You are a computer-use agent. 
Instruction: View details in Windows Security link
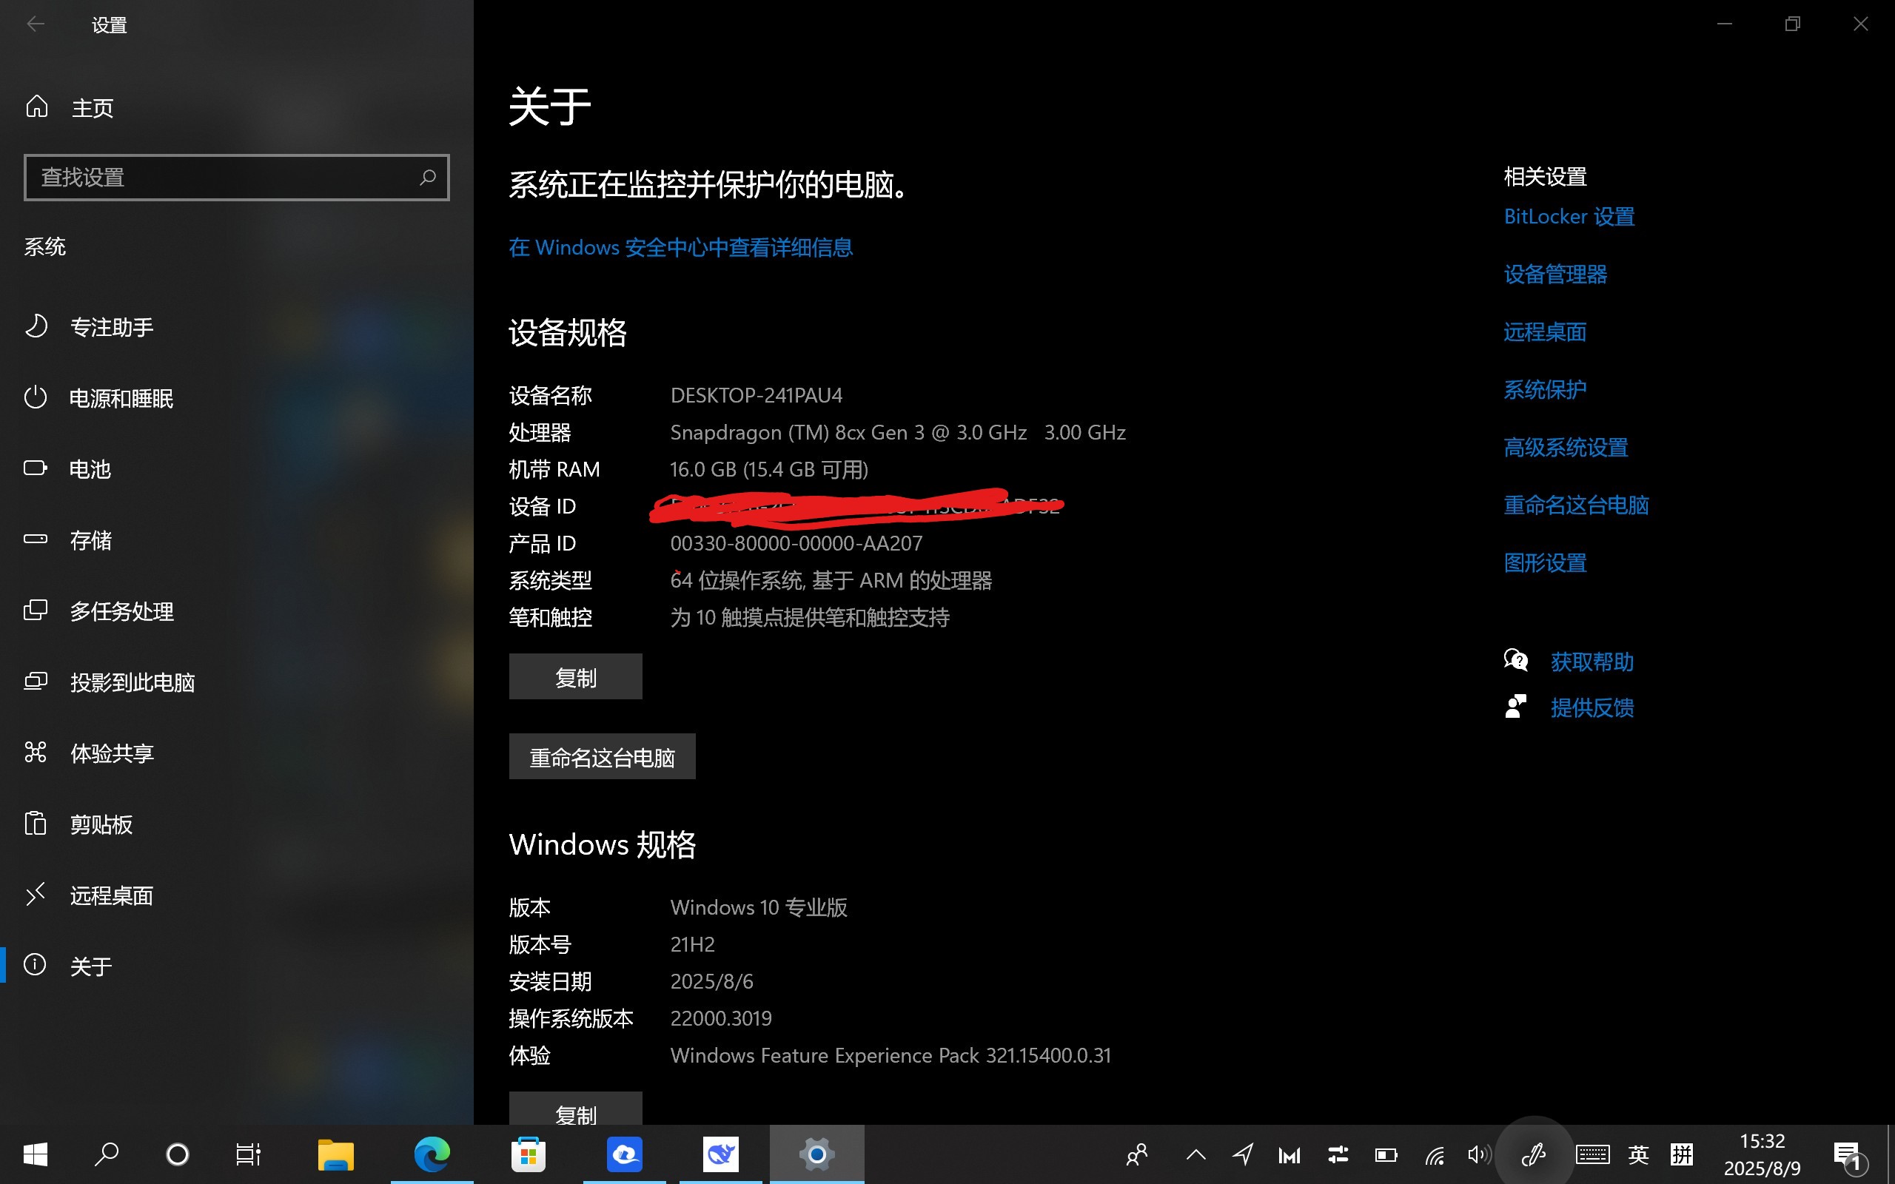click(x=680, y=247)
